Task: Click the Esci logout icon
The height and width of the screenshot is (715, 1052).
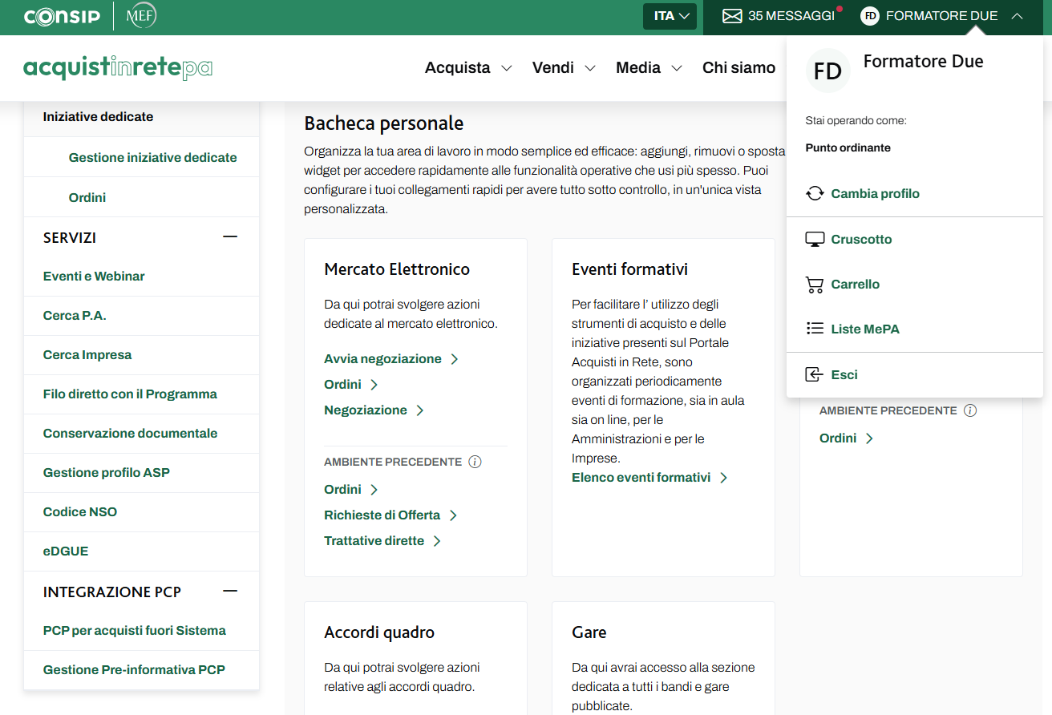Action: pos(815,375)
